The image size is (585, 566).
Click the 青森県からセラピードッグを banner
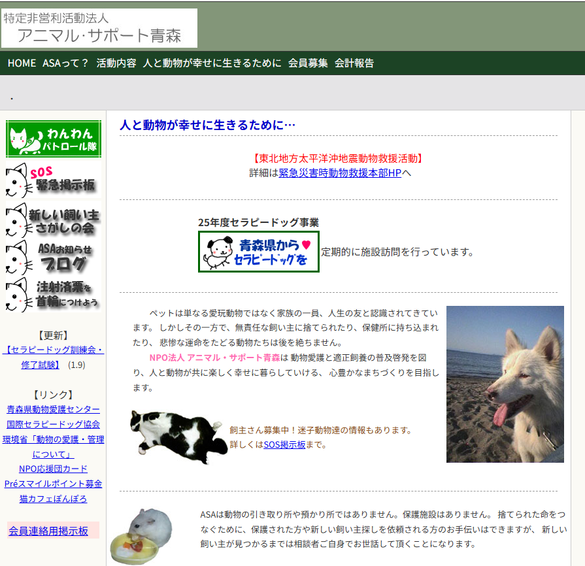point(259,252)
